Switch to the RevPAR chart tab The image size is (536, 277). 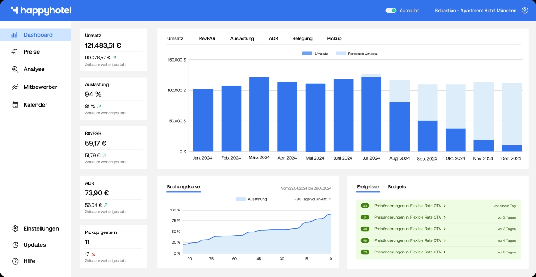point(207,38)
